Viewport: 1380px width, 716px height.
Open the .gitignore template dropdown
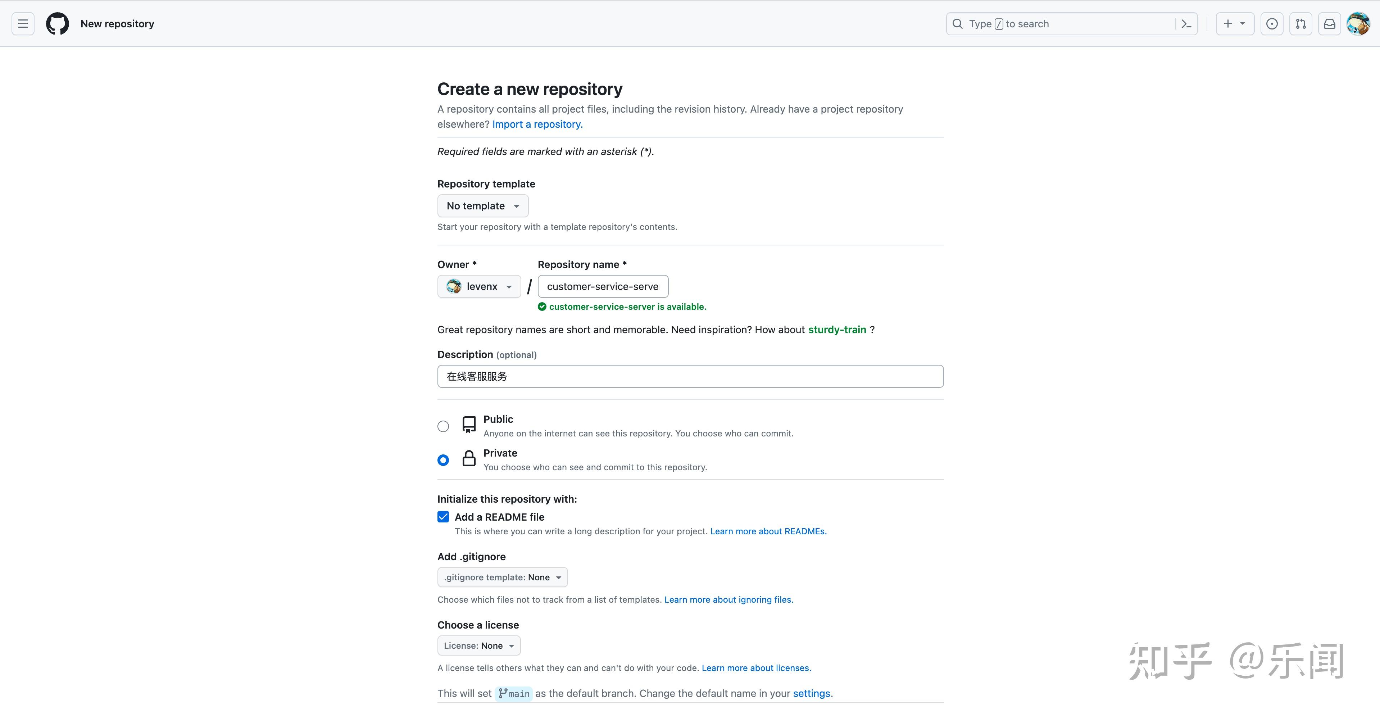pos(502,577)
